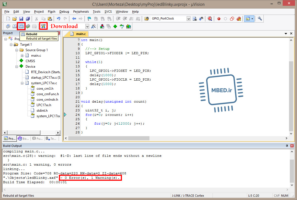Viewport: 297px width, 200px height.
Task: Switch to the Templates tab
Action: point(51,138)
